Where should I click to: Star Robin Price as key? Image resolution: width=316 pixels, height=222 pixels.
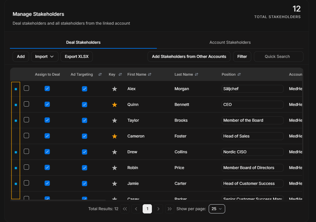[x=115, y=168]
